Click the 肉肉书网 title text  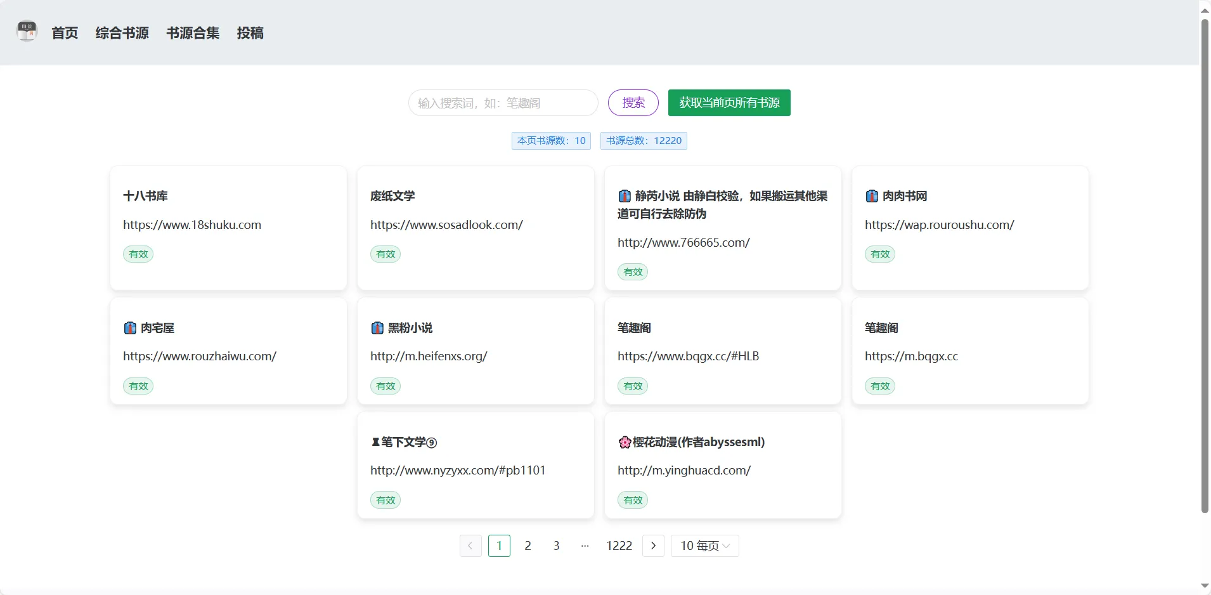(905, 196)
